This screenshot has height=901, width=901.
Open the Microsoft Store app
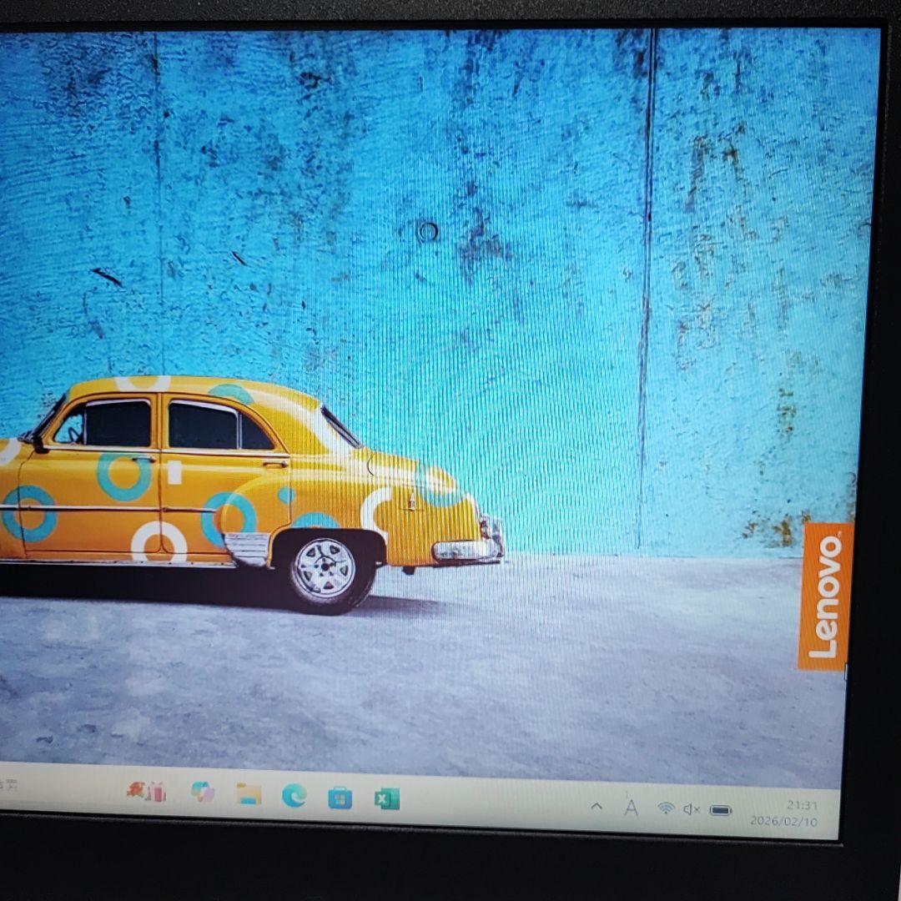(x=341, y=798)
